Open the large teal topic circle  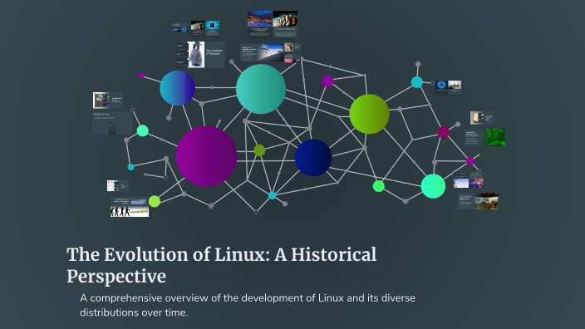coord(261,89)
